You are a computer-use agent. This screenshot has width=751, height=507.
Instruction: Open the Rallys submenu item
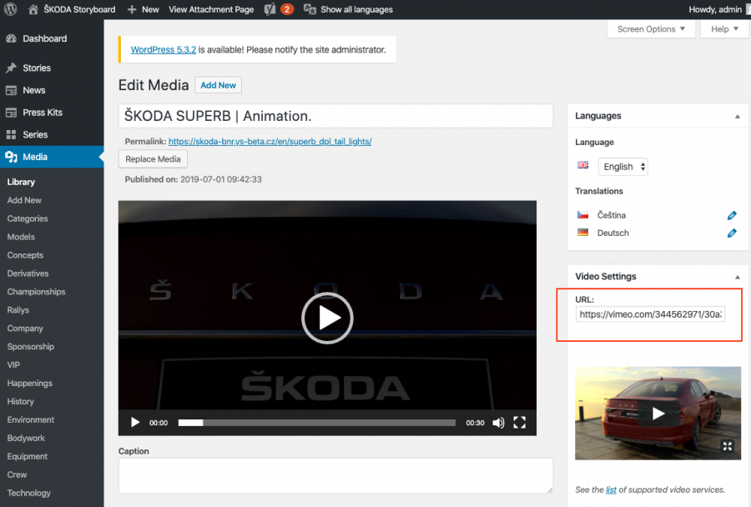(18, 309)
